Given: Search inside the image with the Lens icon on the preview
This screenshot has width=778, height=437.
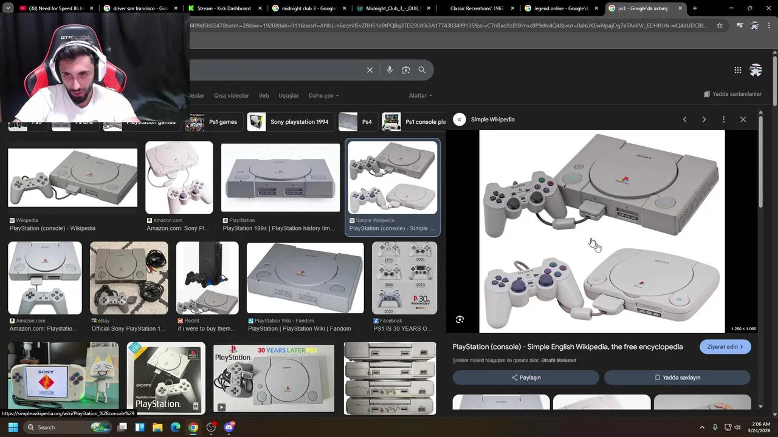Looking at the screenshot, I should coord(460,319).
